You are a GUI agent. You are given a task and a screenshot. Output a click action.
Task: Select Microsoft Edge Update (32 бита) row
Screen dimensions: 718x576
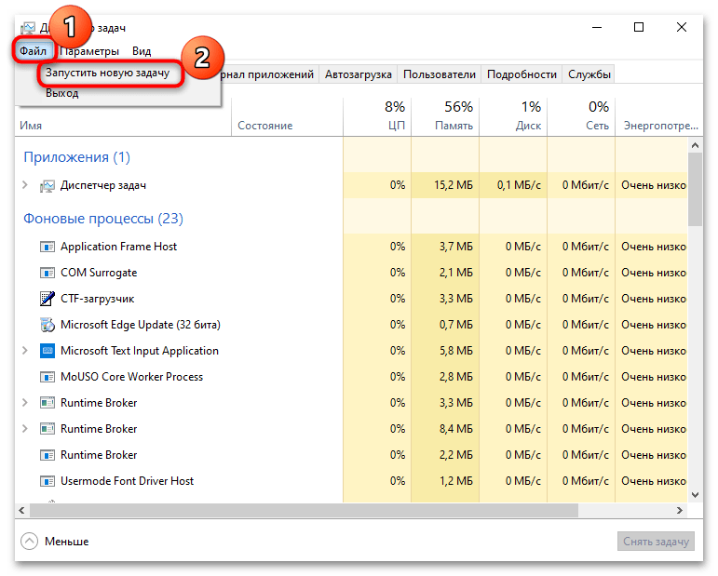(141, 325)
